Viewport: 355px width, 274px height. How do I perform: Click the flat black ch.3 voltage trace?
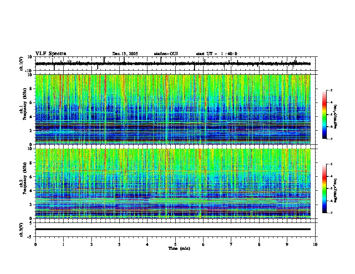point(173,229)
